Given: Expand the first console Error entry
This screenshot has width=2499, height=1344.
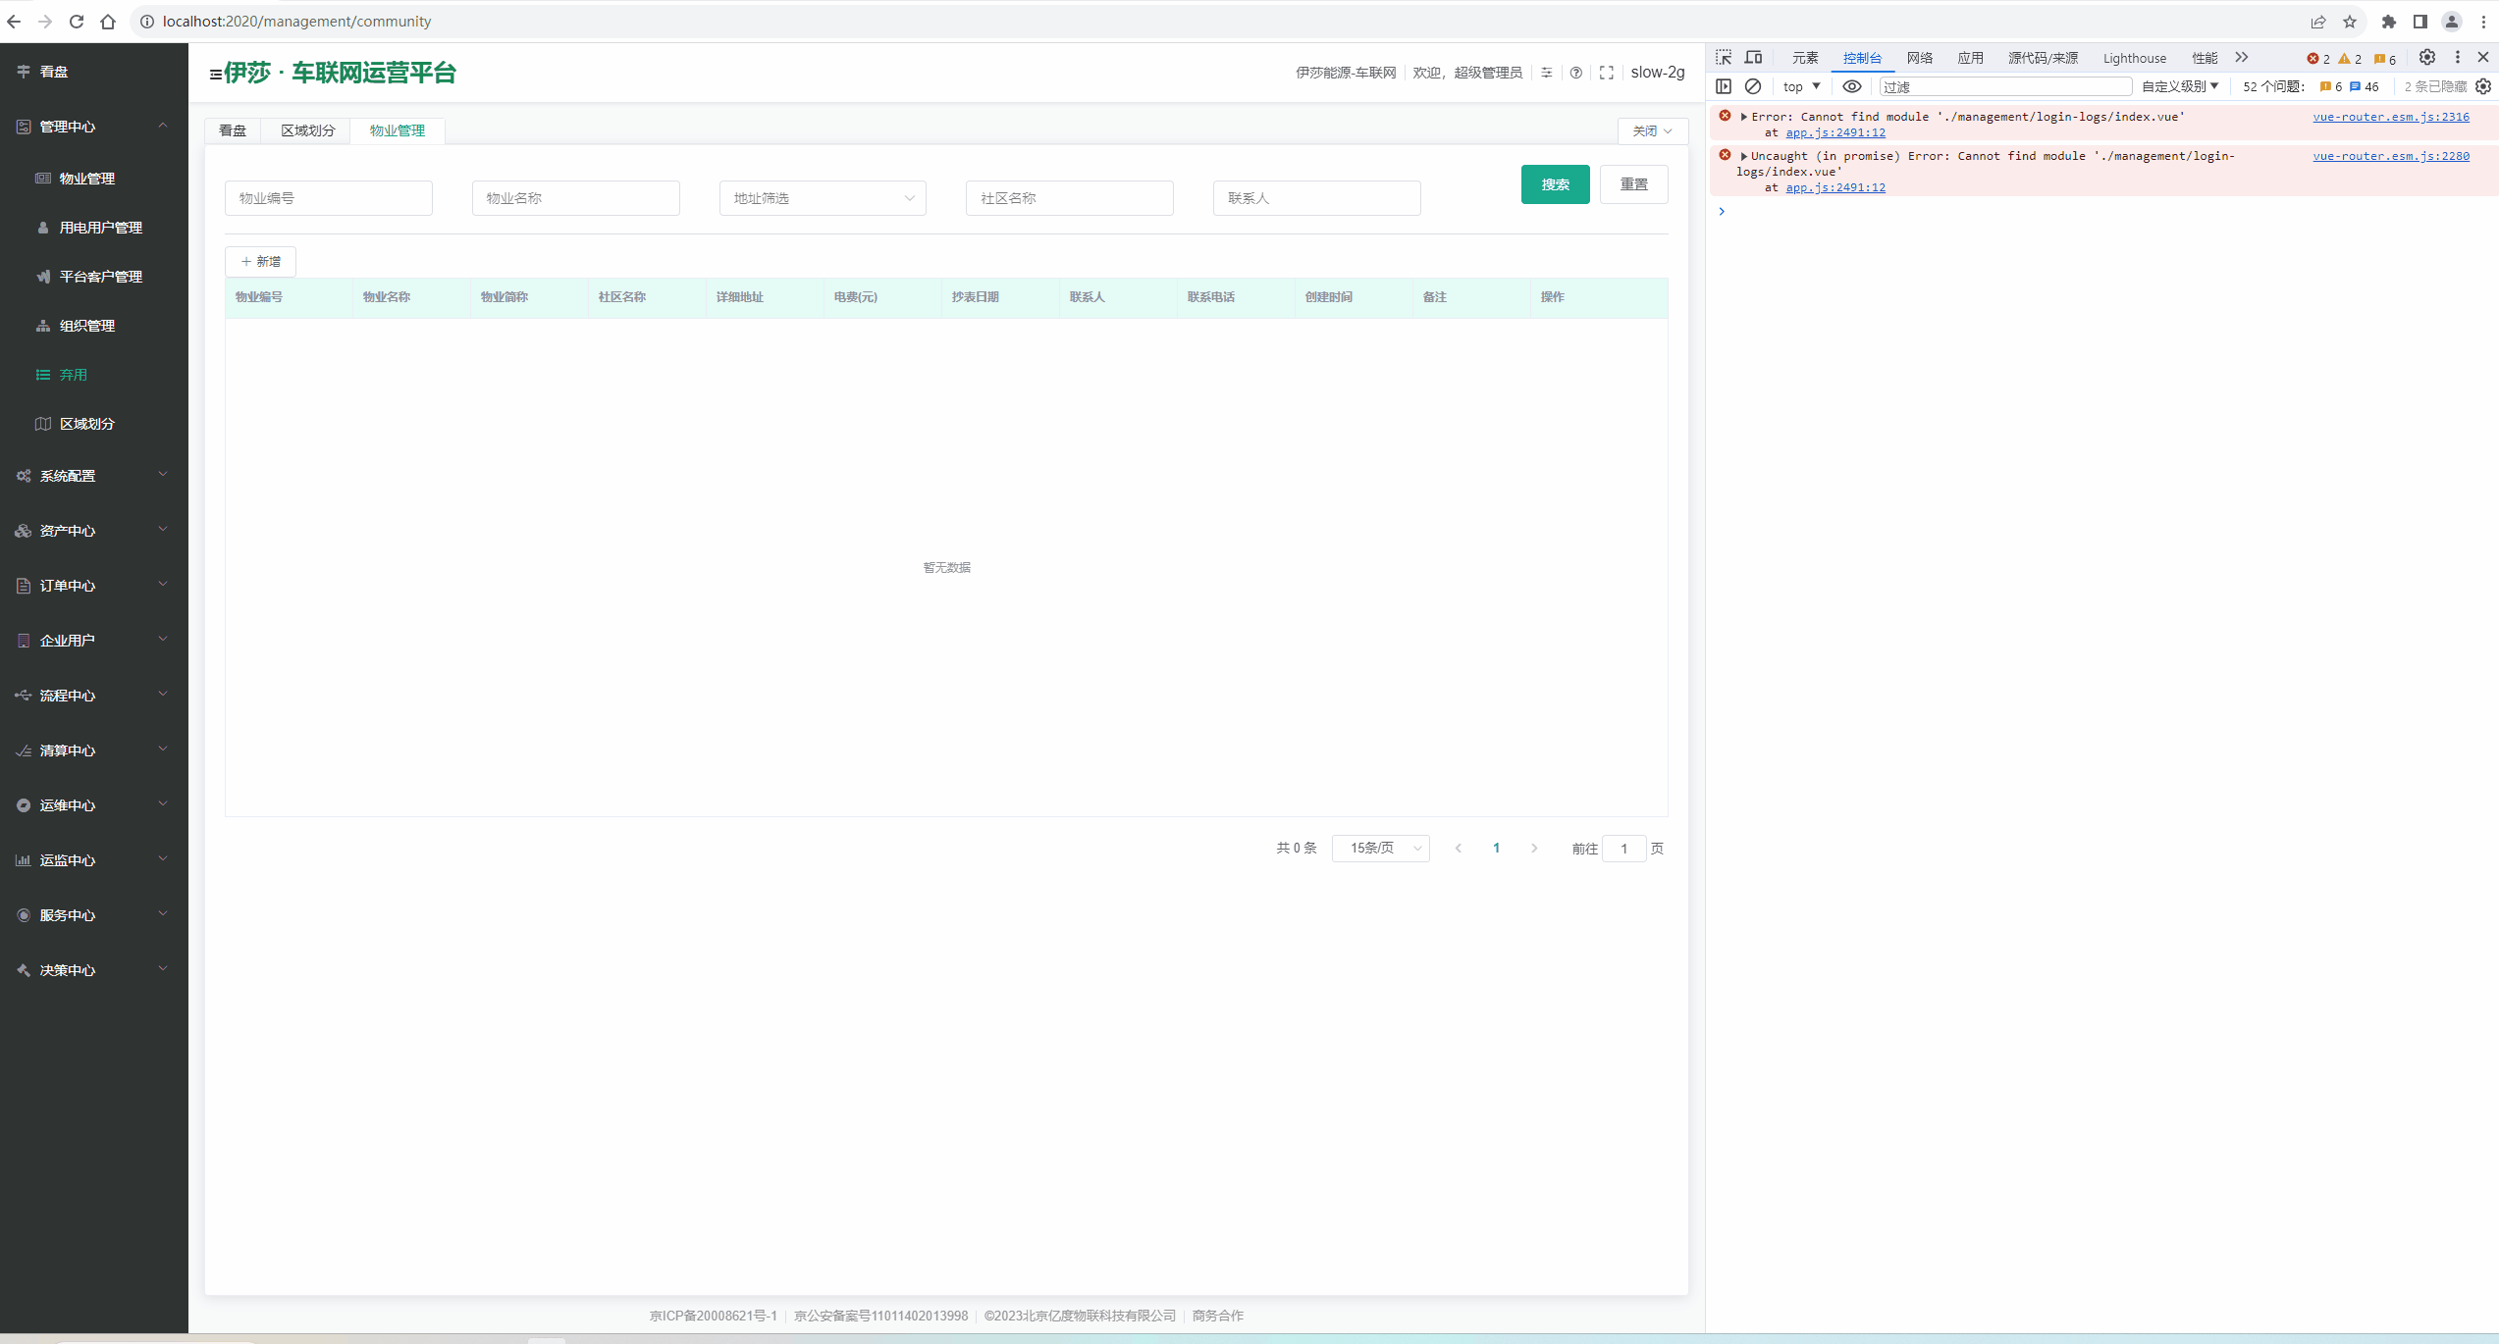Looking at the screenshot, I should point(1744,117).
